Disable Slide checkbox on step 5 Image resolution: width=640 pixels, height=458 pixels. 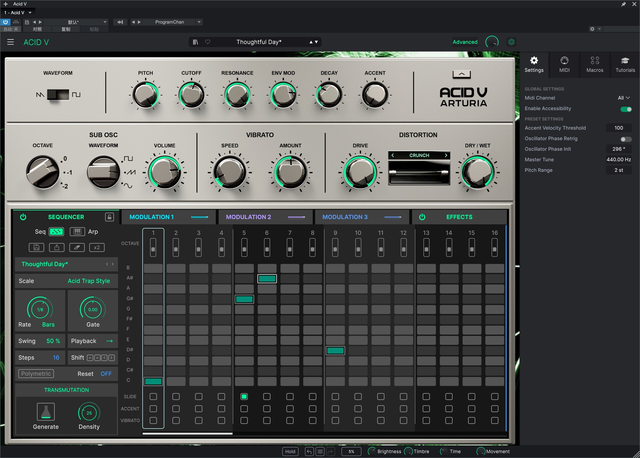pos(244,397)
